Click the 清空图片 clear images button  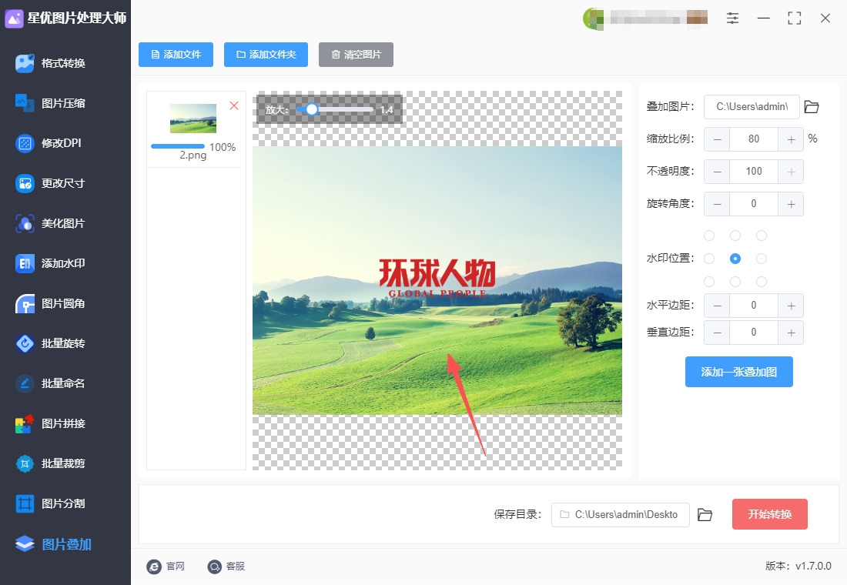[x=356, y=55]
